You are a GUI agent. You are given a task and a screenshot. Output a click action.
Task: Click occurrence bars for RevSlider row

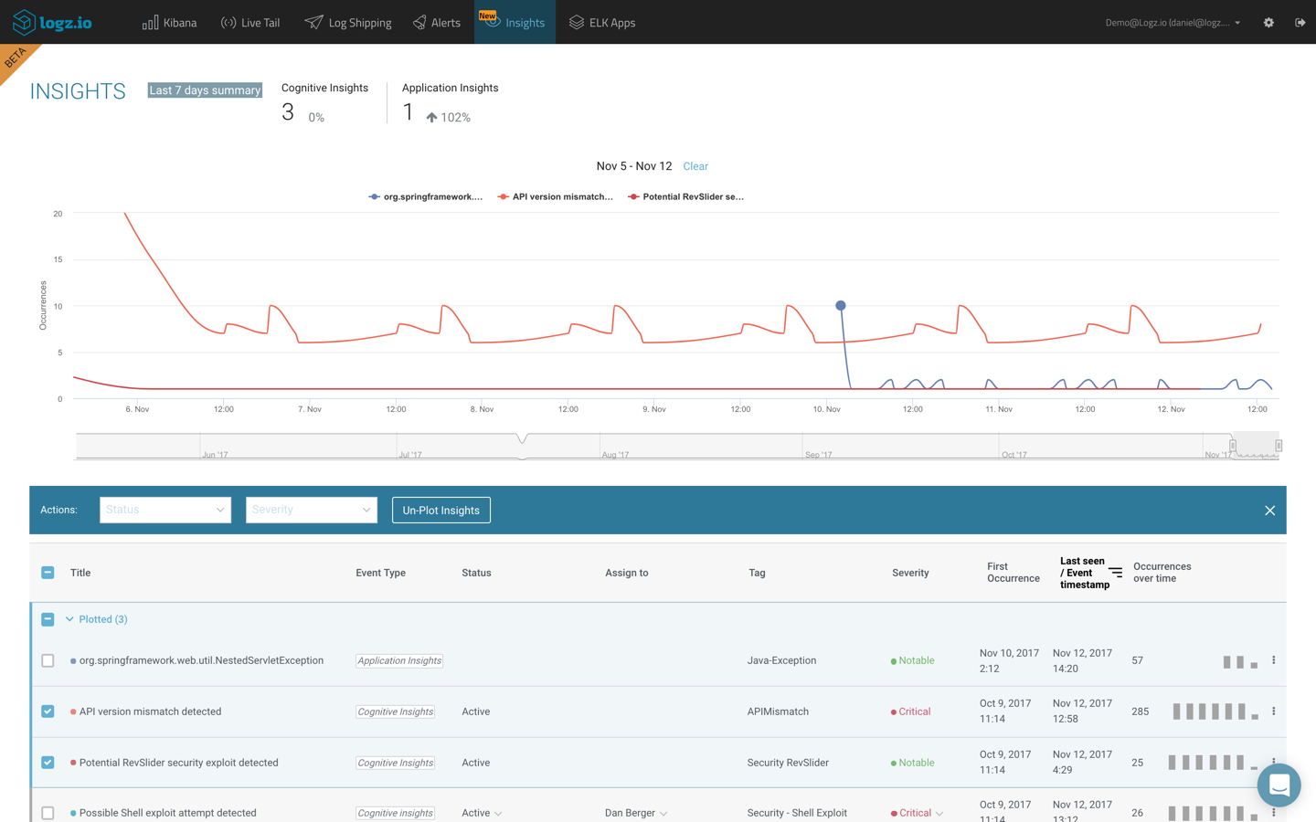[1213, 763]
